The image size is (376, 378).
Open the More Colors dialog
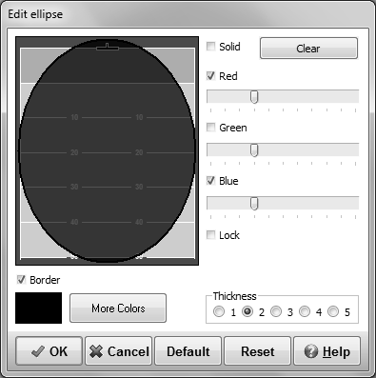(x=118, y=308)
